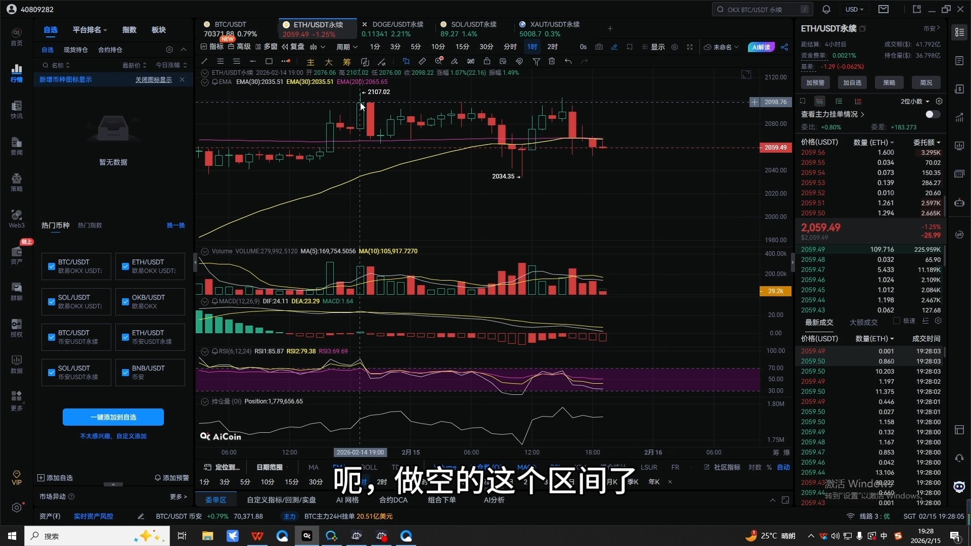Switch to the 板块 tab
The height and width of the screenshot is (546, 971).
coord(159,30)
